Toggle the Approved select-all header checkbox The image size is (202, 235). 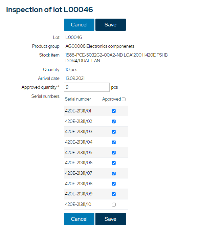tap(124, 99)
